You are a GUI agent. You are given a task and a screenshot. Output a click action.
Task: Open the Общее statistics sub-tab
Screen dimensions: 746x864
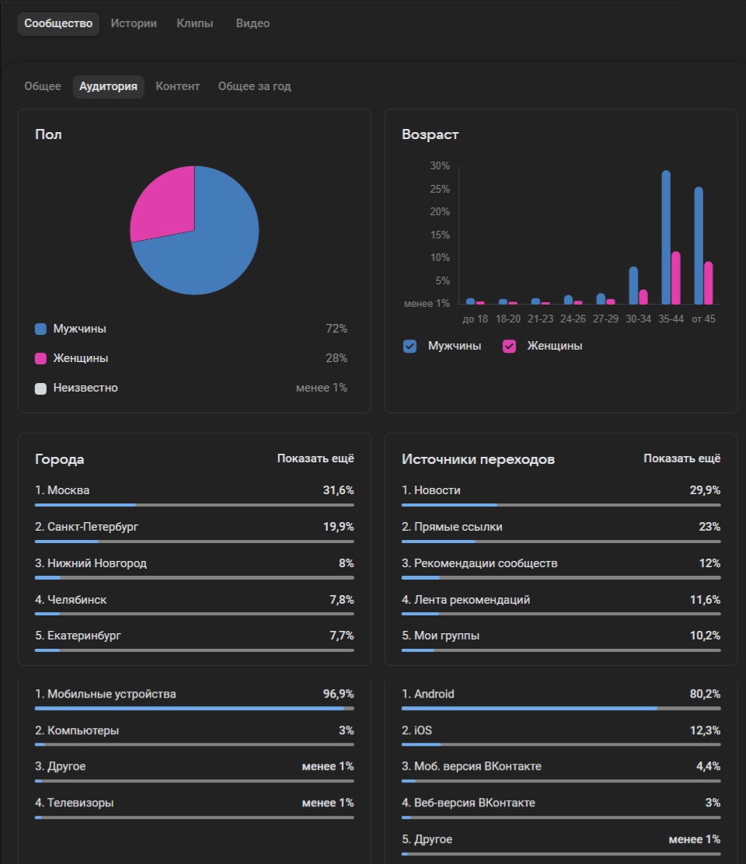click(x=43, y=86)
